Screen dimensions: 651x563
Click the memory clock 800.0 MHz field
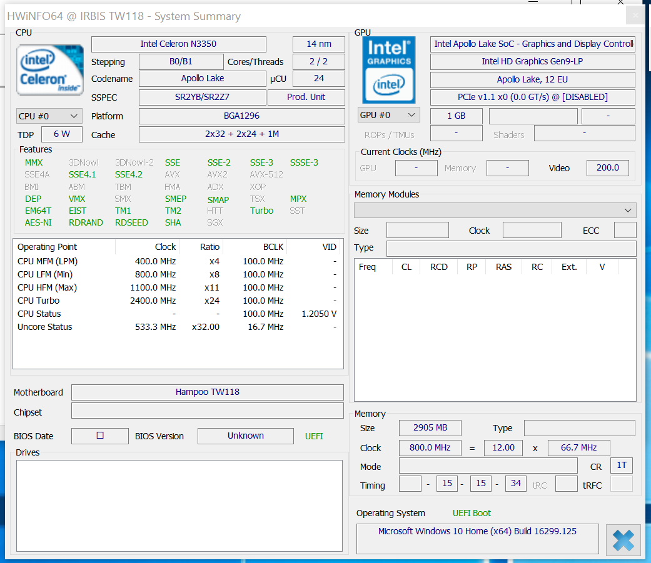[x=430, y=447]
